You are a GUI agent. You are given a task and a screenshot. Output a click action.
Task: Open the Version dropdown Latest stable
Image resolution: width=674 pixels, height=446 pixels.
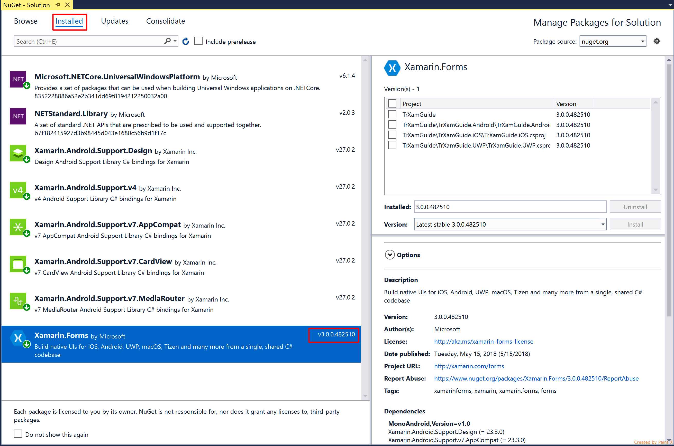(x=510, y=225)
